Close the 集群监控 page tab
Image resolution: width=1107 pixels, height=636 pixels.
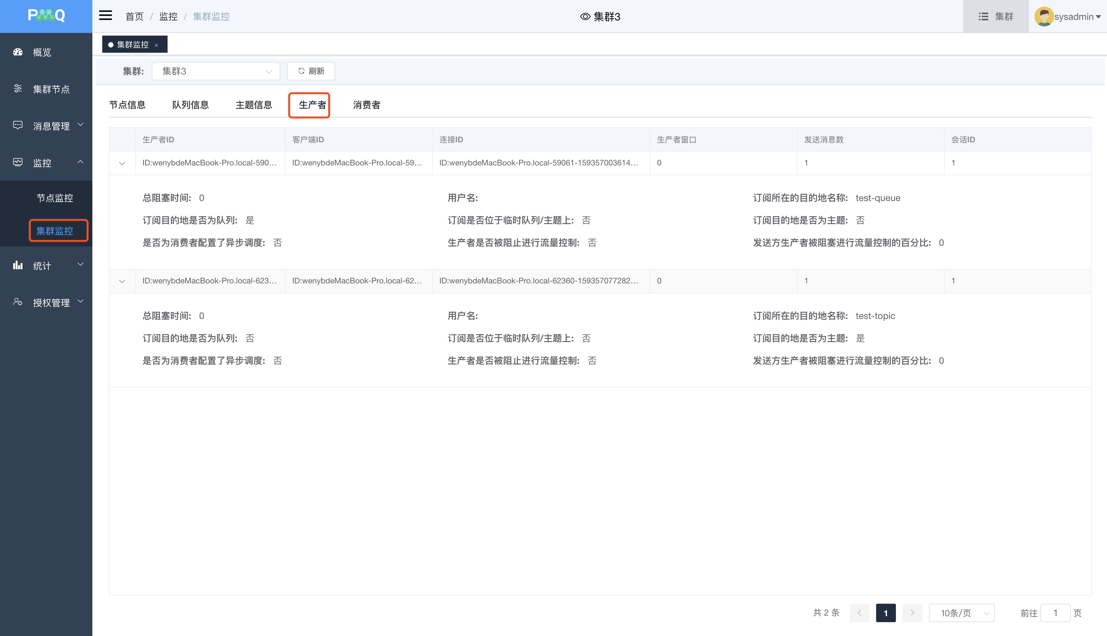[157, 45]
